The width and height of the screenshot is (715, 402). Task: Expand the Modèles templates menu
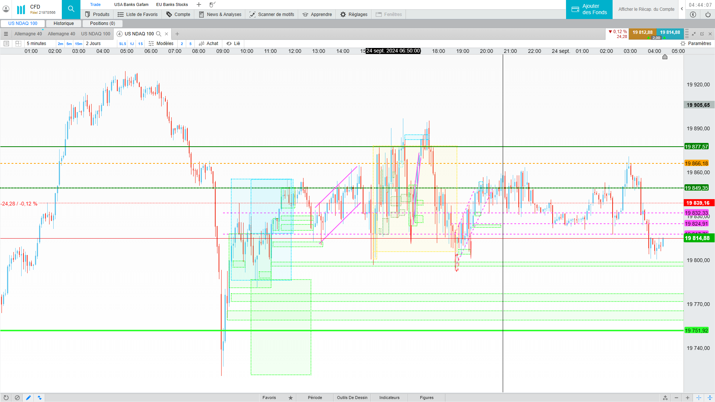point(161,44)
